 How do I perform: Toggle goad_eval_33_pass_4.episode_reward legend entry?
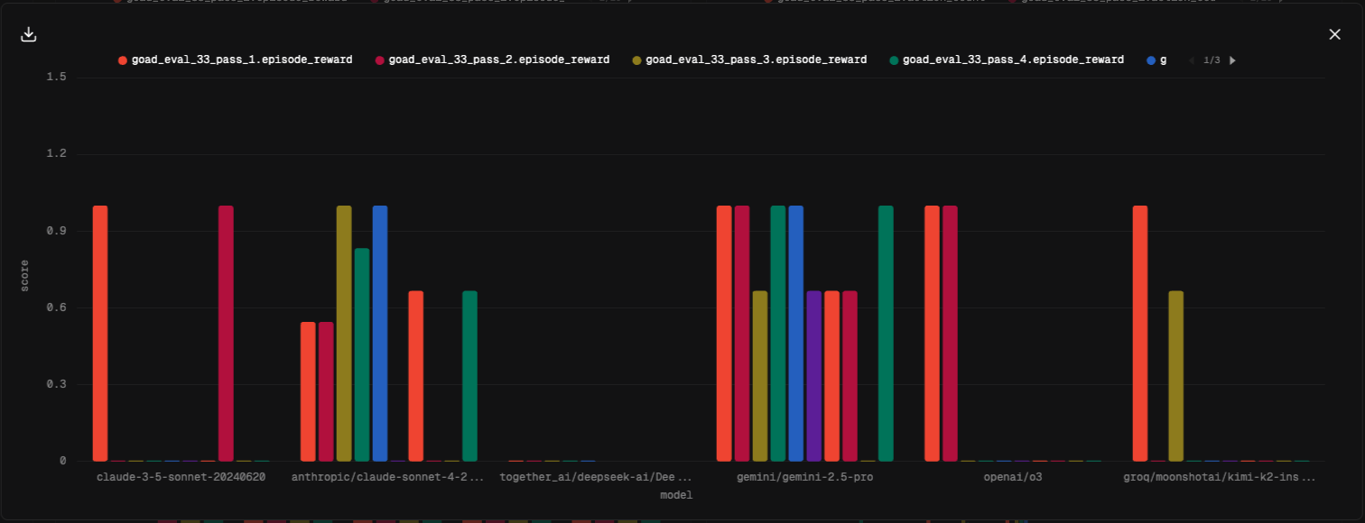1006,60
